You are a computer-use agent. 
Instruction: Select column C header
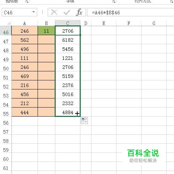[x=68, y=23]
